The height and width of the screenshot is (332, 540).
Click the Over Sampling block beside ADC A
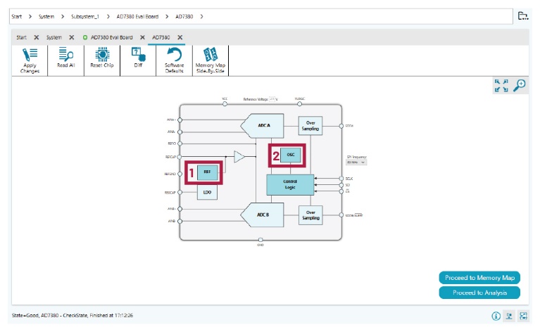click(x=310, y=126)
